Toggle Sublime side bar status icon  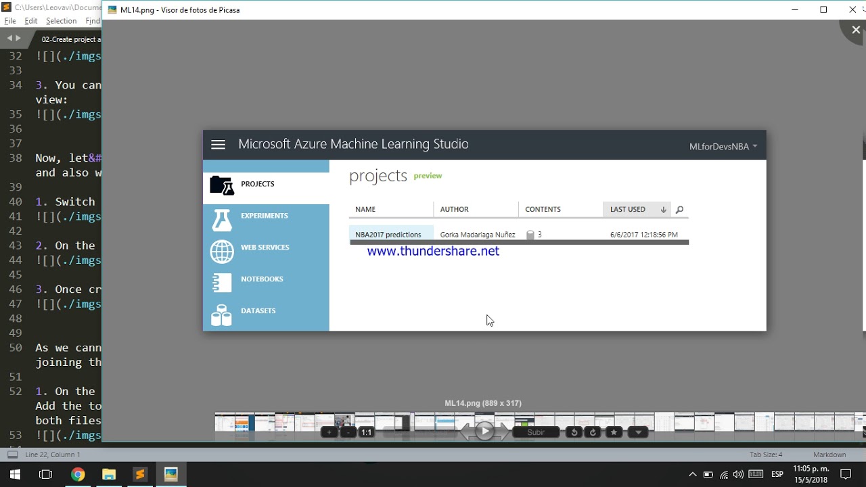click(12, 455)
